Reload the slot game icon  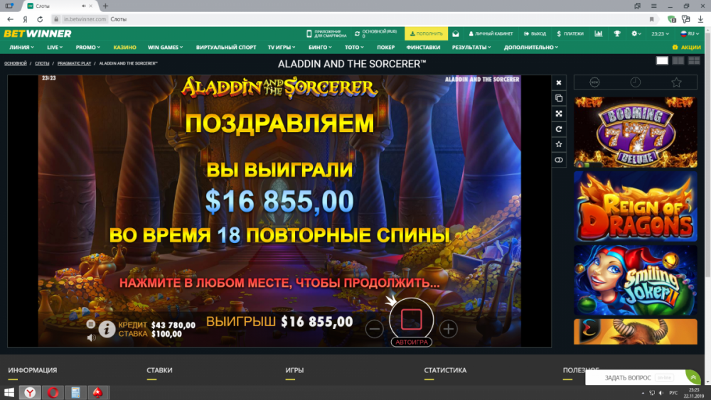[x=559, y=129]
